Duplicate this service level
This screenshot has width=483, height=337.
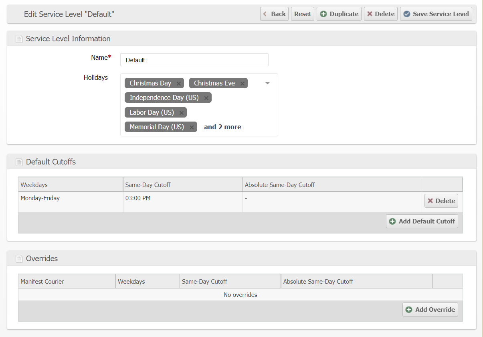pos(339,14)
